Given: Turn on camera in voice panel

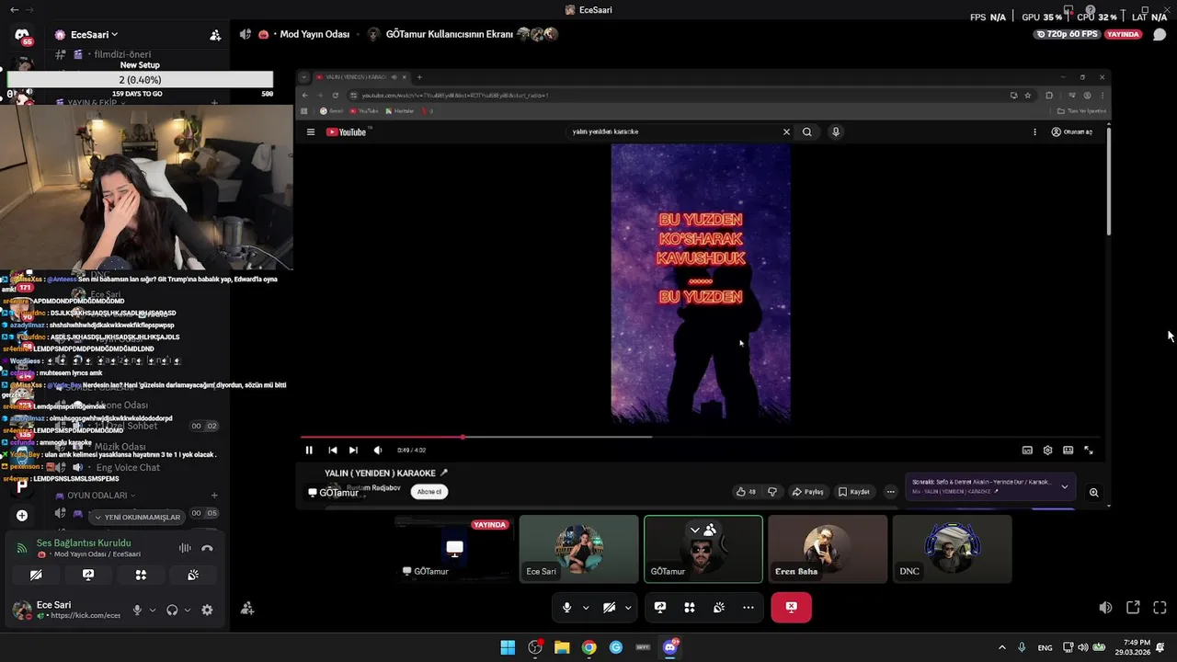Looking at the screenshot, I should [36, 575].
